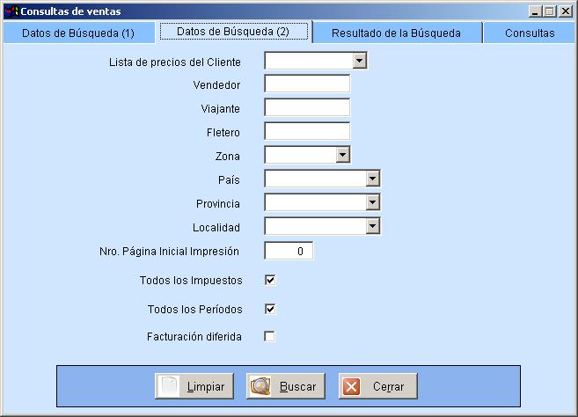
Task: Click the blank page icon on Limpiar
Action: coord(168,386)
